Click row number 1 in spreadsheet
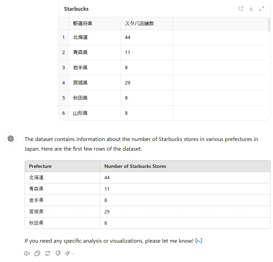Screen dimensions: 273x262 [64, 37]
